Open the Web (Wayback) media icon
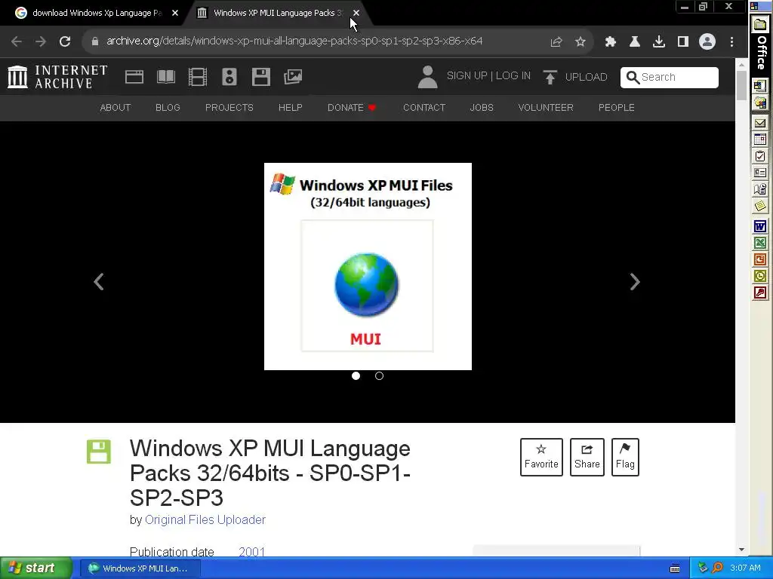 tap(134, 77)
